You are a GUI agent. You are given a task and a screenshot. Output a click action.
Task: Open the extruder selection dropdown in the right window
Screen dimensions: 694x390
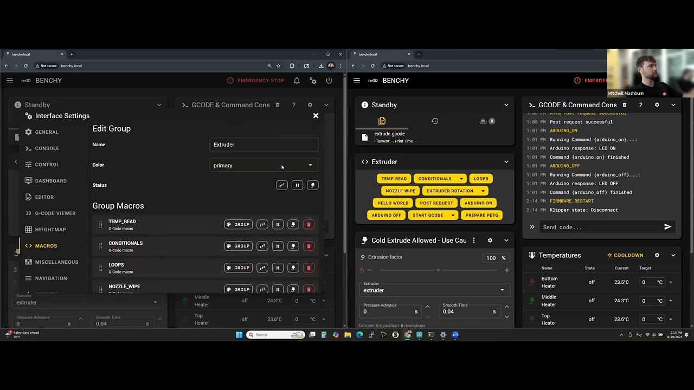434,290
